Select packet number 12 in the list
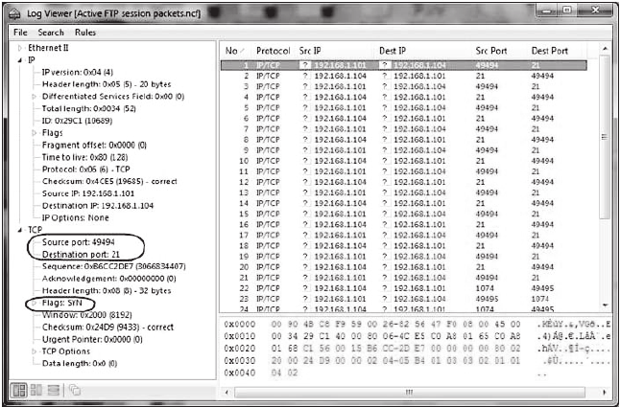The height and width of the screenshot is (407, 620). pos(404,182)
